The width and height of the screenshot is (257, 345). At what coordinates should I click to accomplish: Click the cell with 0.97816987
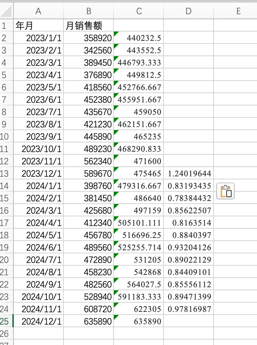click(189, 309)
